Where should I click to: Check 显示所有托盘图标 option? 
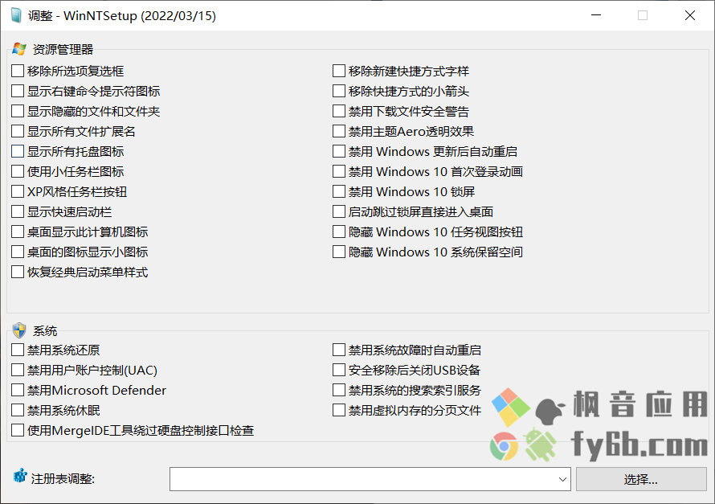pos(18,151)
